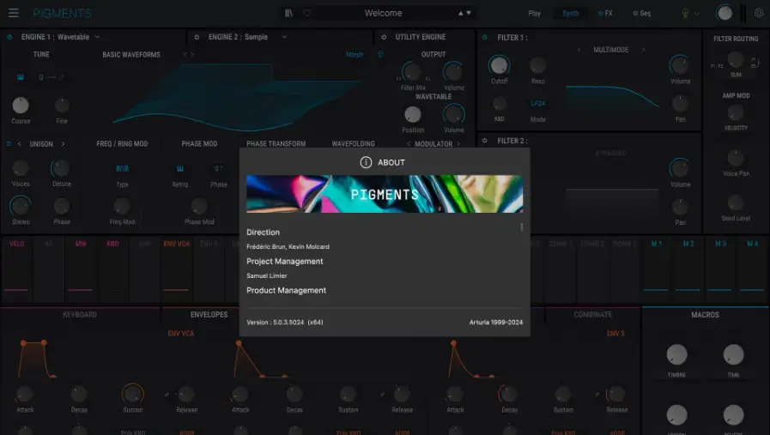
Task: Click the Voice Pan knob
Action: pyautogui.click(x=735, y=158)
